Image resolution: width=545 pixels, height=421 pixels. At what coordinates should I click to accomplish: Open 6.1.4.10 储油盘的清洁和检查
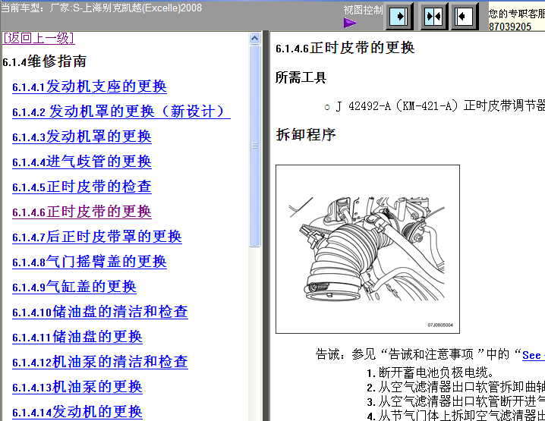100,312
